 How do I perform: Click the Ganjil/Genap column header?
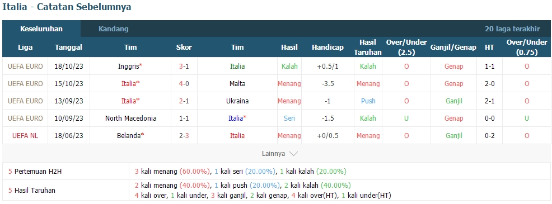453,47
